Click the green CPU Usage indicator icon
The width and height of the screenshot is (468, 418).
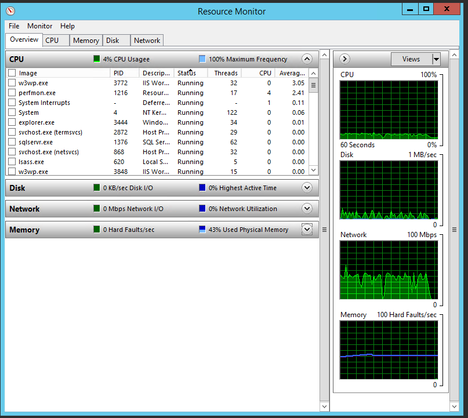click(x=96, y=59)
